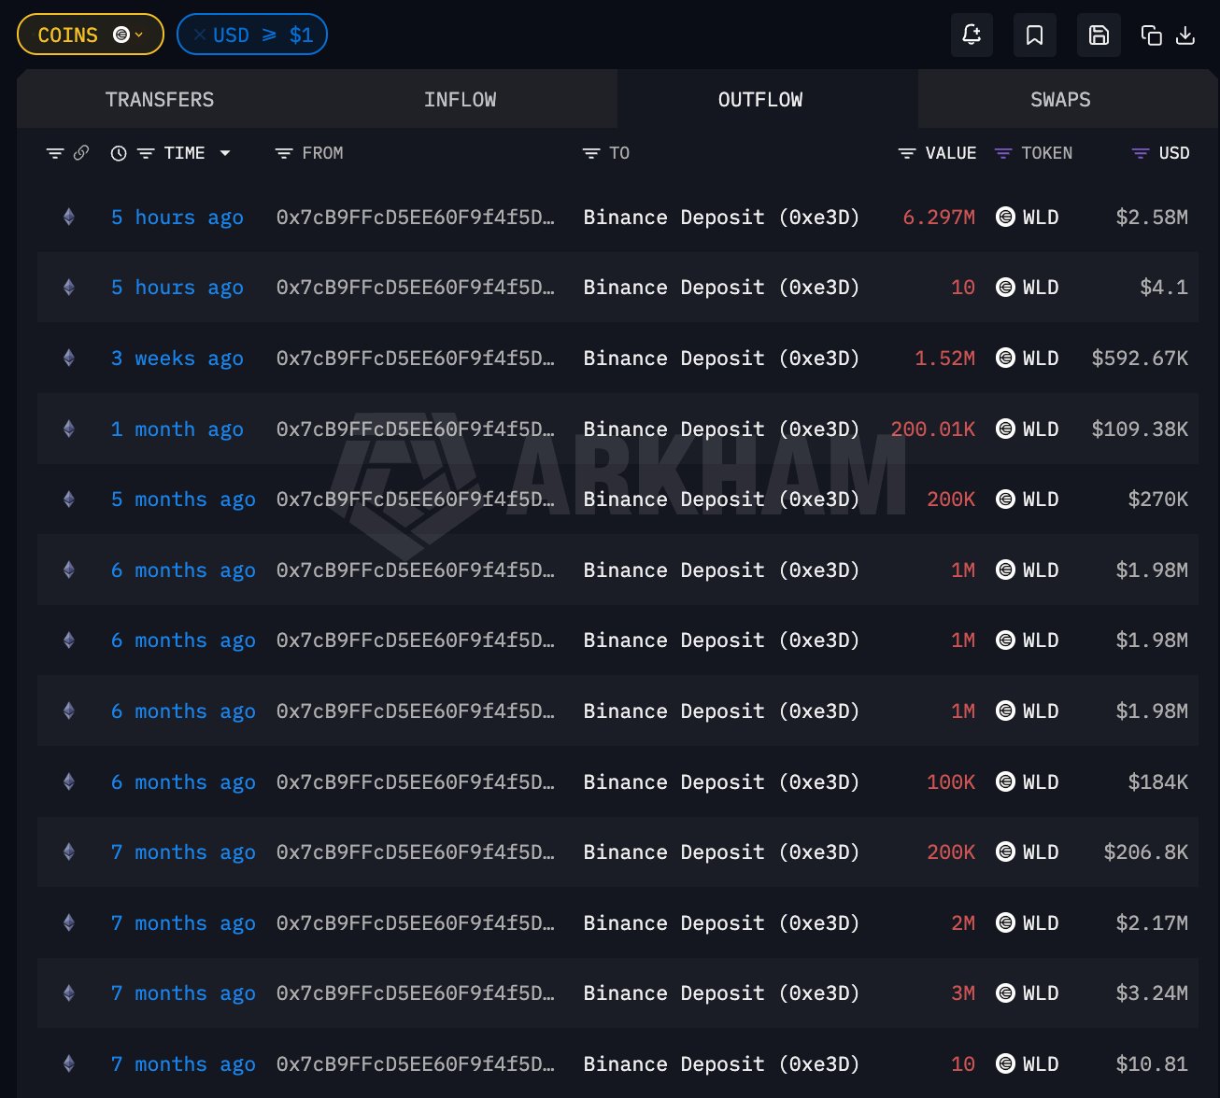Open the TOKEN column filter
The image size is (1220, 1098).
point(1003,153)
